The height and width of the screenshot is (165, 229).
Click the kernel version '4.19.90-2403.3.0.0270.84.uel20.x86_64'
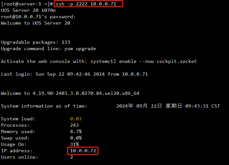click(86, 93)
